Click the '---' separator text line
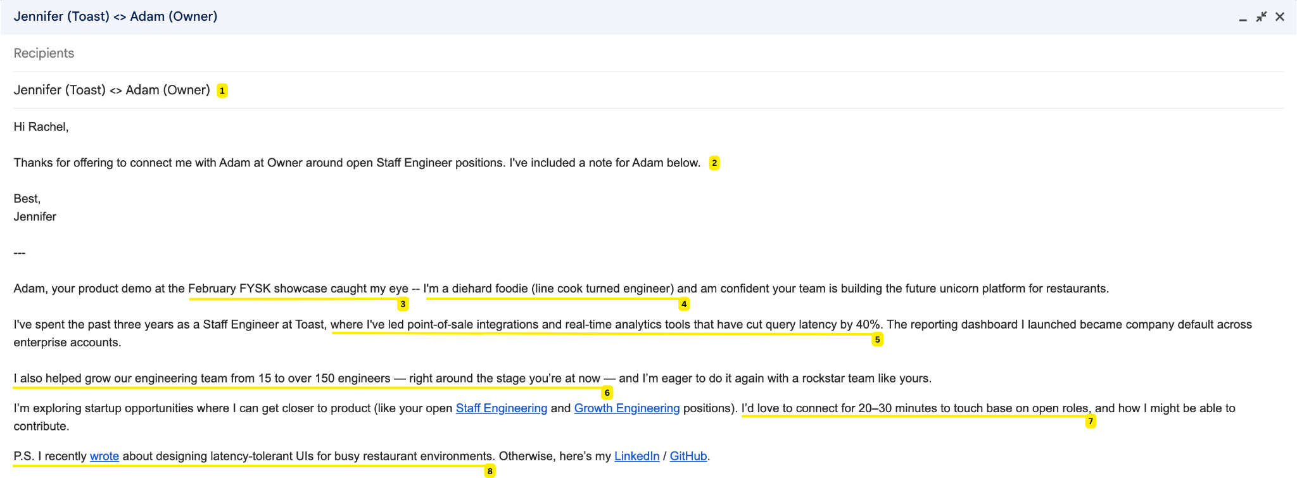The height and width of the screenshot is (478, 1297). tap(20, 253)
